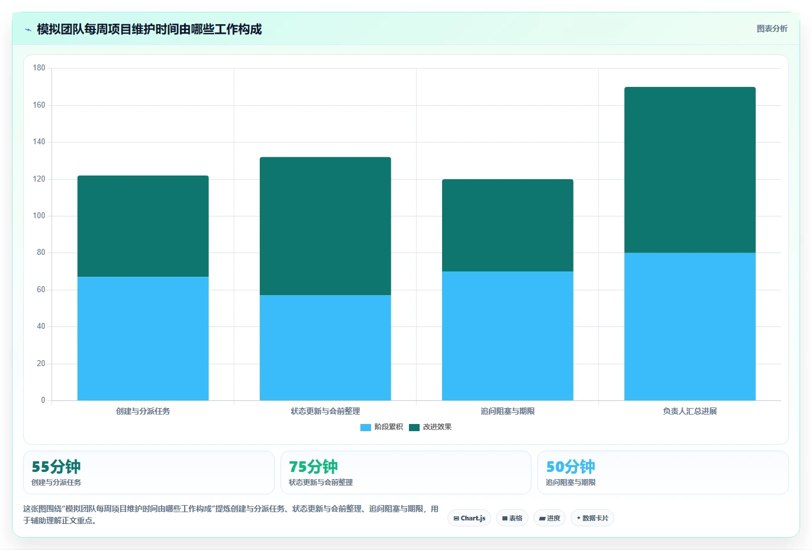Click the 100 y-axis value
812x550 pixels.
tap(39, 216)
